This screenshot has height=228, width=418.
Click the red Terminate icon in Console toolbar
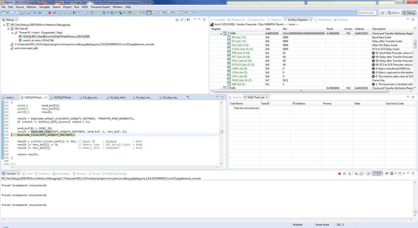pos(339,174)
